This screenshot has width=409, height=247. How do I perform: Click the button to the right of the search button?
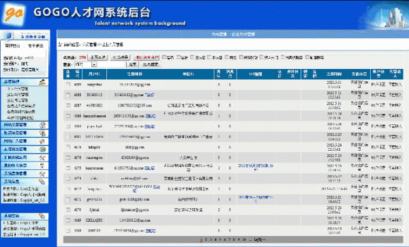pos(151,65)
